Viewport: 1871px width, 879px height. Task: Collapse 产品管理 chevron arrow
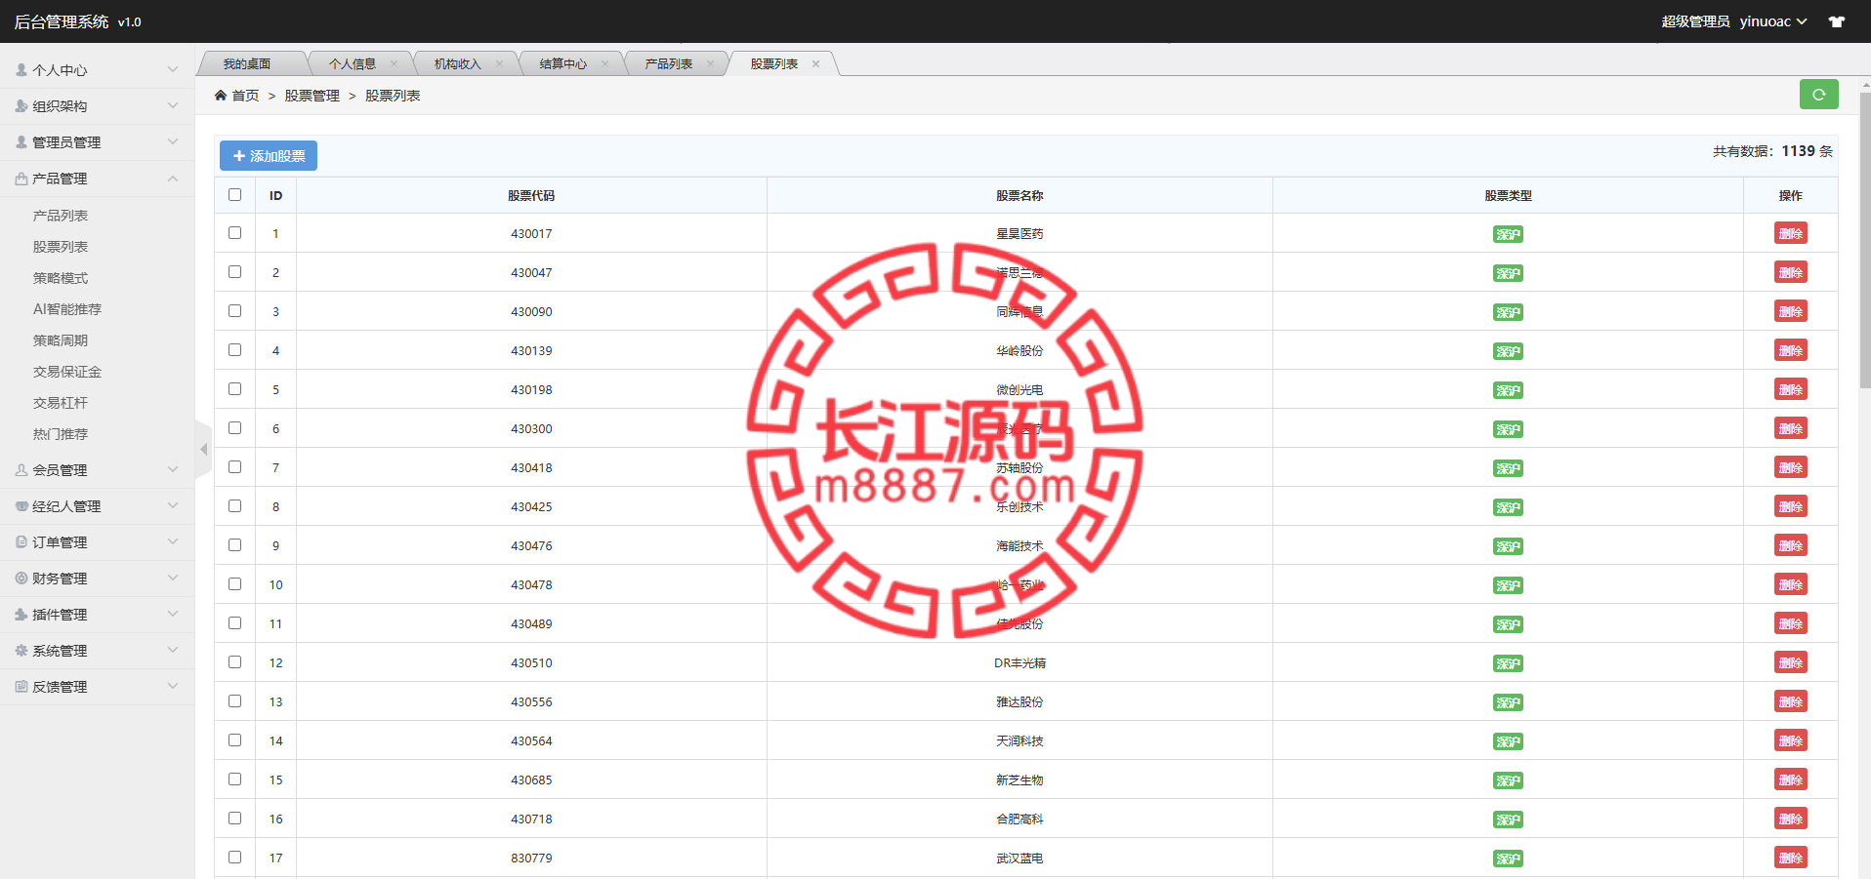tap(173, 178)
